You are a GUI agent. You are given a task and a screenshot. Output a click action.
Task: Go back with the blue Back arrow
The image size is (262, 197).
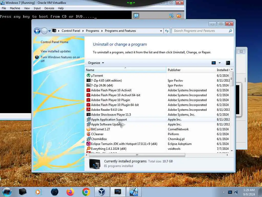(37, 31)
